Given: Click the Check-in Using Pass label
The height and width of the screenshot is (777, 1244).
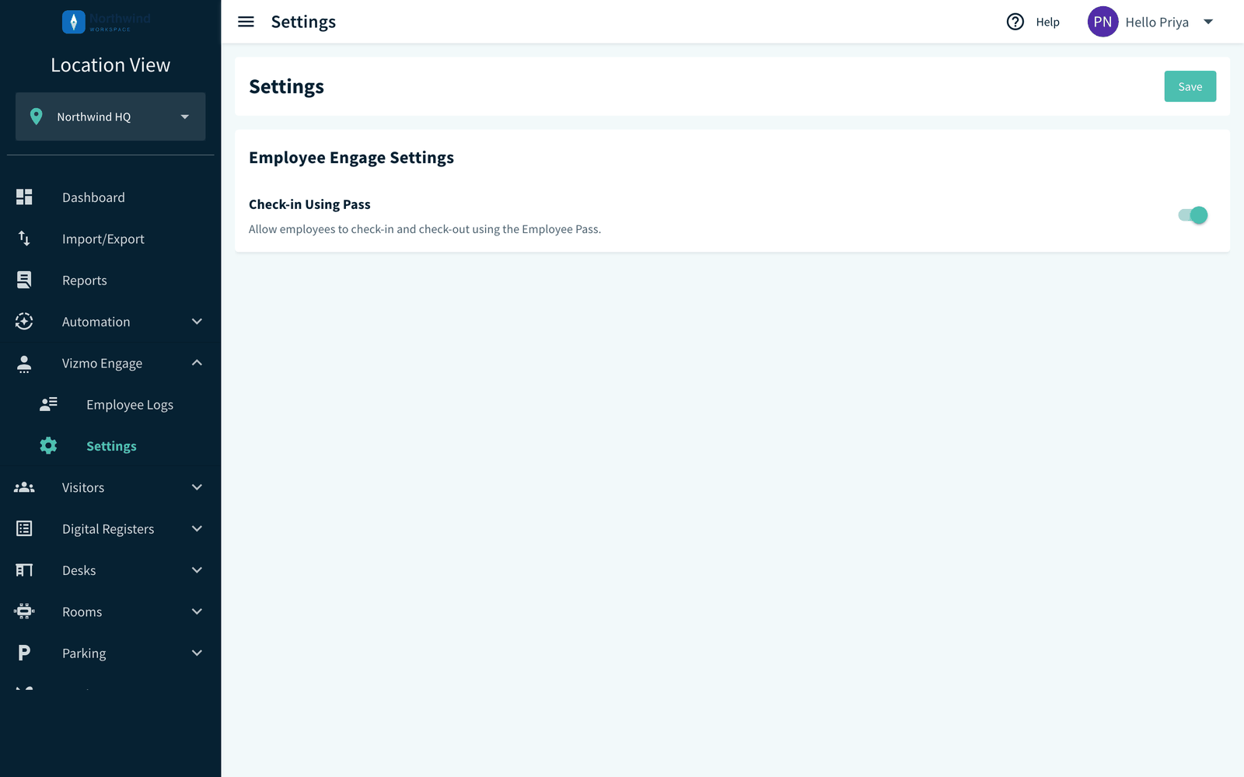Looking at the screenshot, I should [309, 204].
